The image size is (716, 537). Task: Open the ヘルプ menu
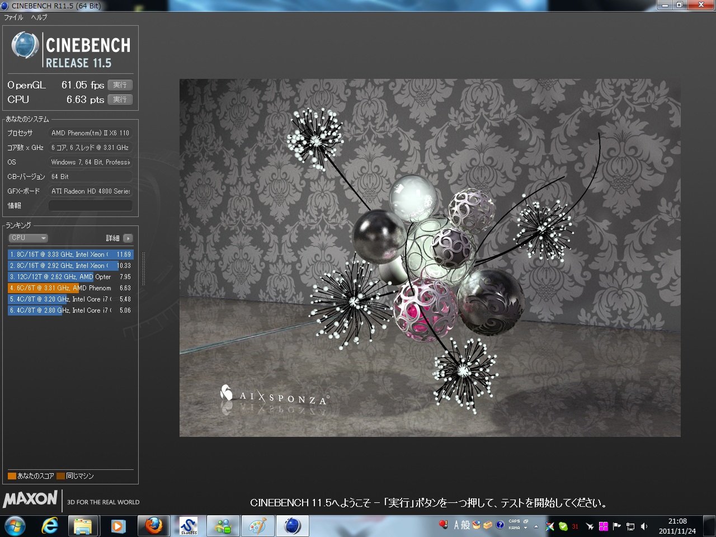[39, 17]
